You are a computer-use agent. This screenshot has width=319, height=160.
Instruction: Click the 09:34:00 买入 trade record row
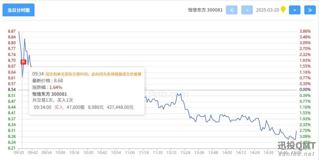84,107
